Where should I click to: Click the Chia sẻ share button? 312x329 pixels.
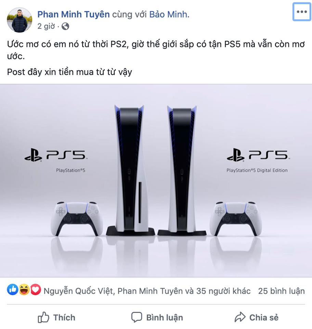[257, 317]
